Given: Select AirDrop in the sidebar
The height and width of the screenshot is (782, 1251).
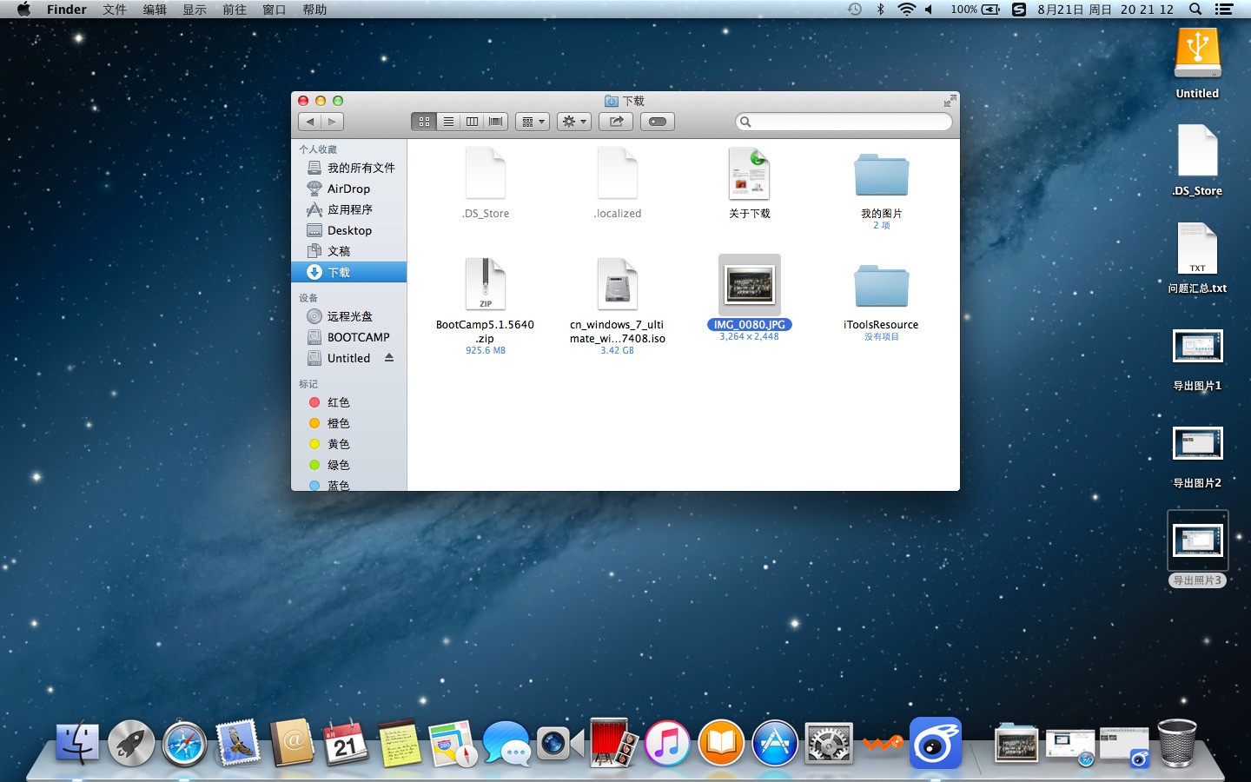Looking at the screenshot, I should [349, 189].
